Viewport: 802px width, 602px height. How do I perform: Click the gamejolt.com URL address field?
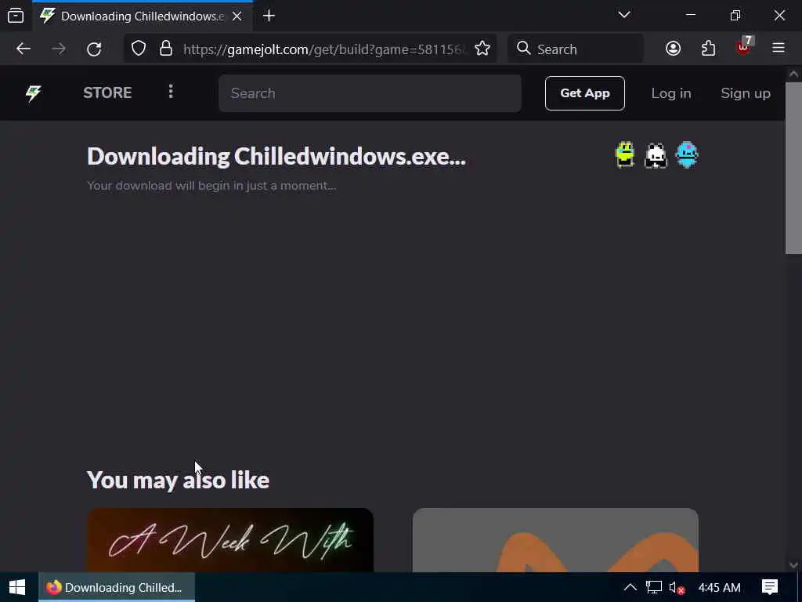pyautogui.click(x=323, y=49)
